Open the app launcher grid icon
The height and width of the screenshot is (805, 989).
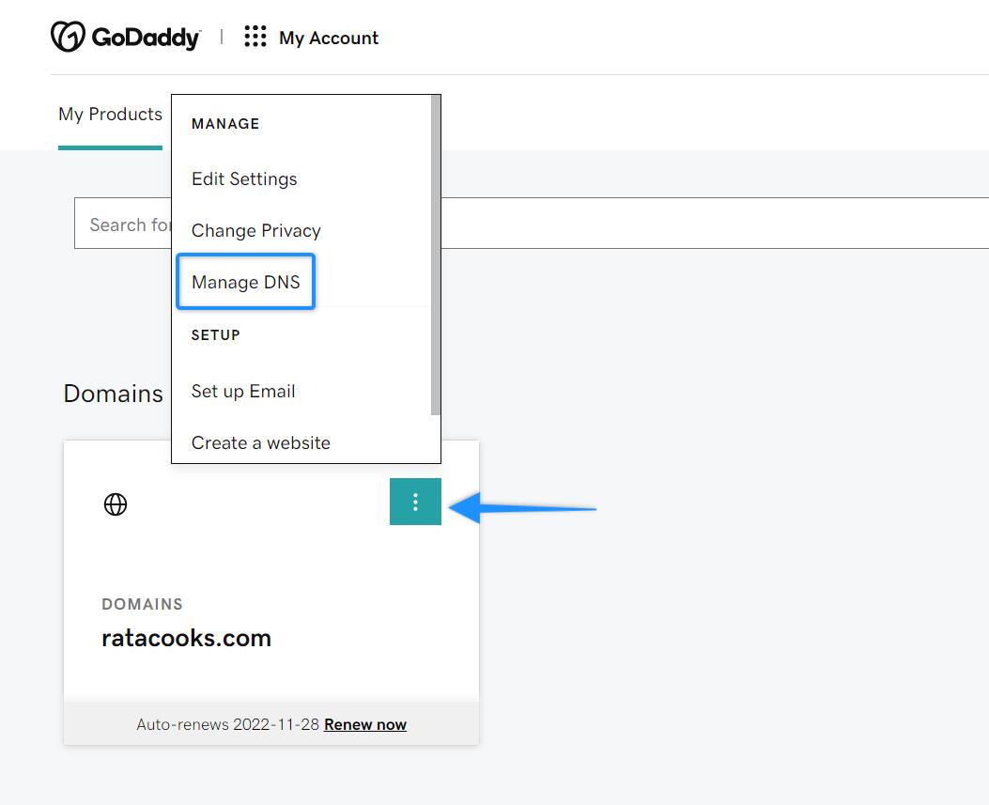(255, 36)
